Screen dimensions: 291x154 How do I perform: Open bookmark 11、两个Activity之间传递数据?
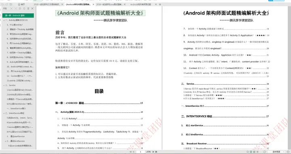pos(20,71)
